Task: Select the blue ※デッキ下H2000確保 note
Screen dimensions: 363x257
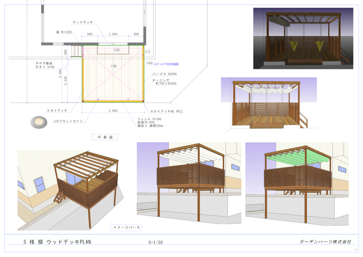Action: (x=166, y=64)
